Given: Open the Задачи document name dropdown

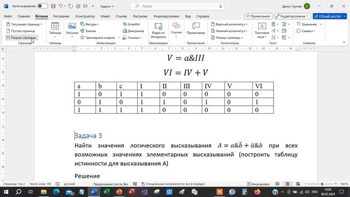Looking at the screenshot, I should 107,6.
